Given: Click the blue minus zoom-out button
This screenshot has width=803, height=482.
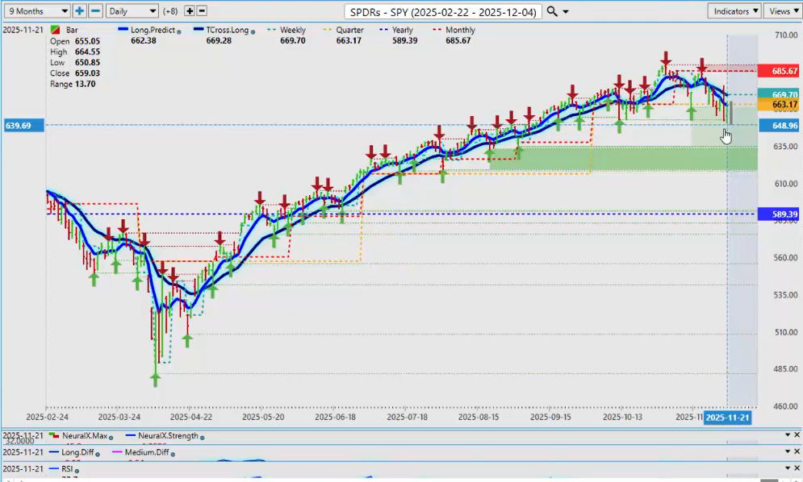Looking at the screenshot, I should pos(95,11).
